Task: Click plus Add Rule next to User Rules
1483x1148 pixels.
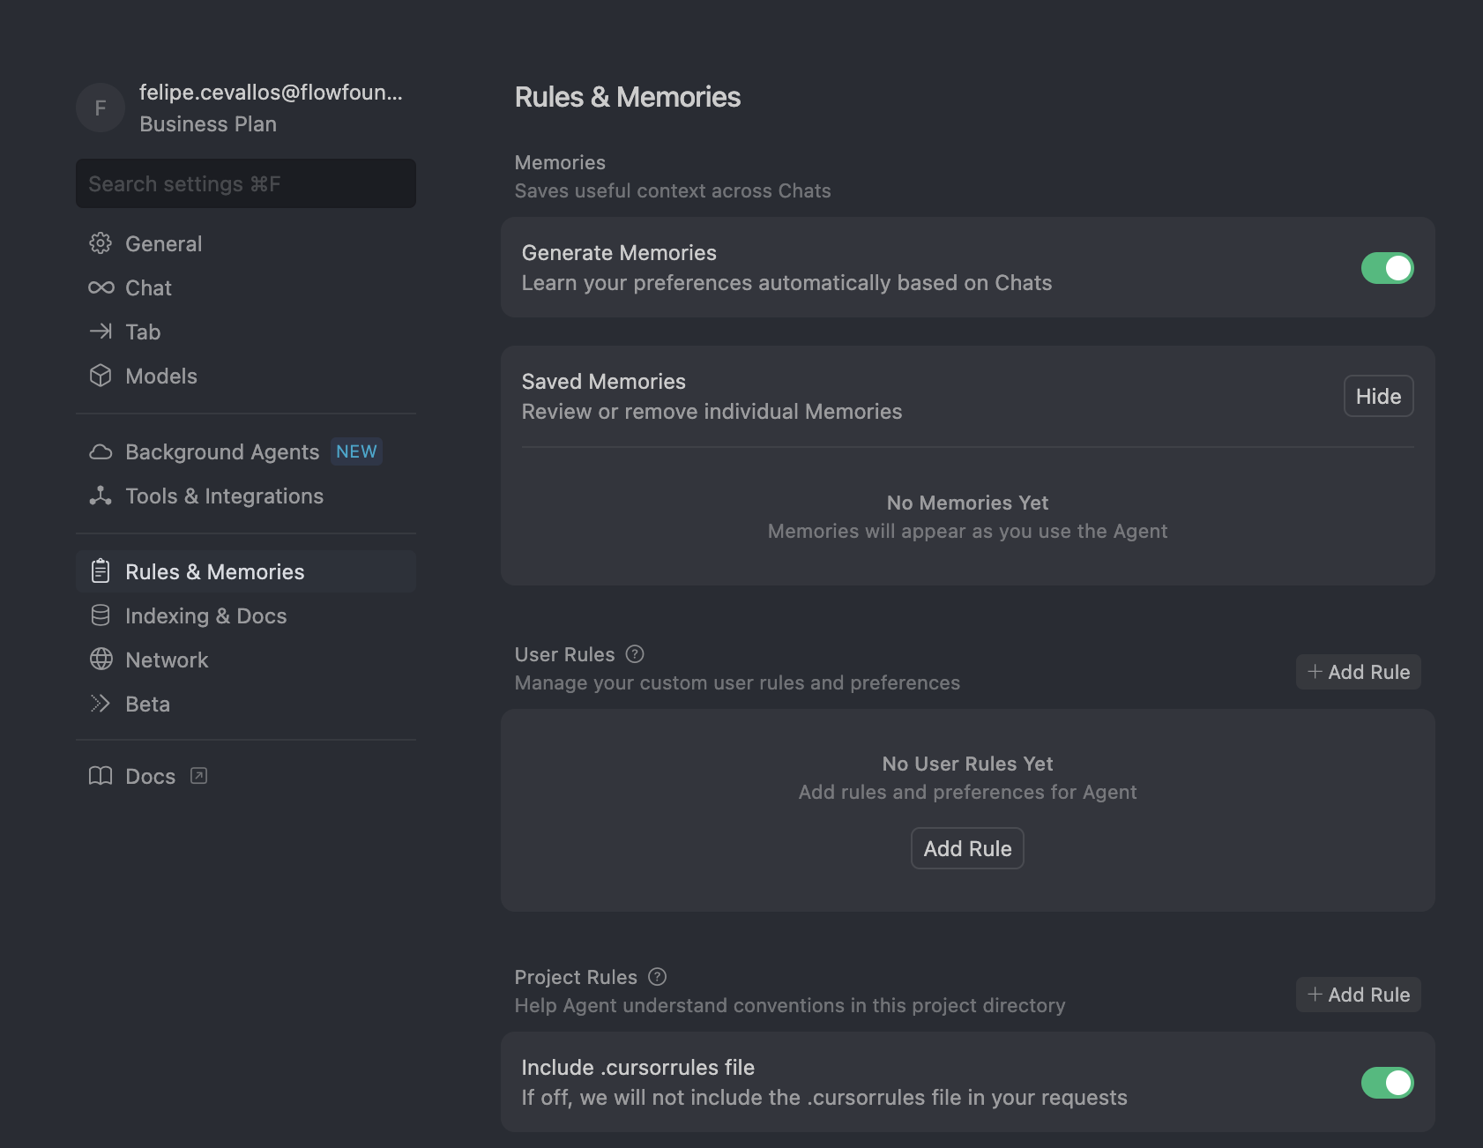Action: pos(1358,672)
